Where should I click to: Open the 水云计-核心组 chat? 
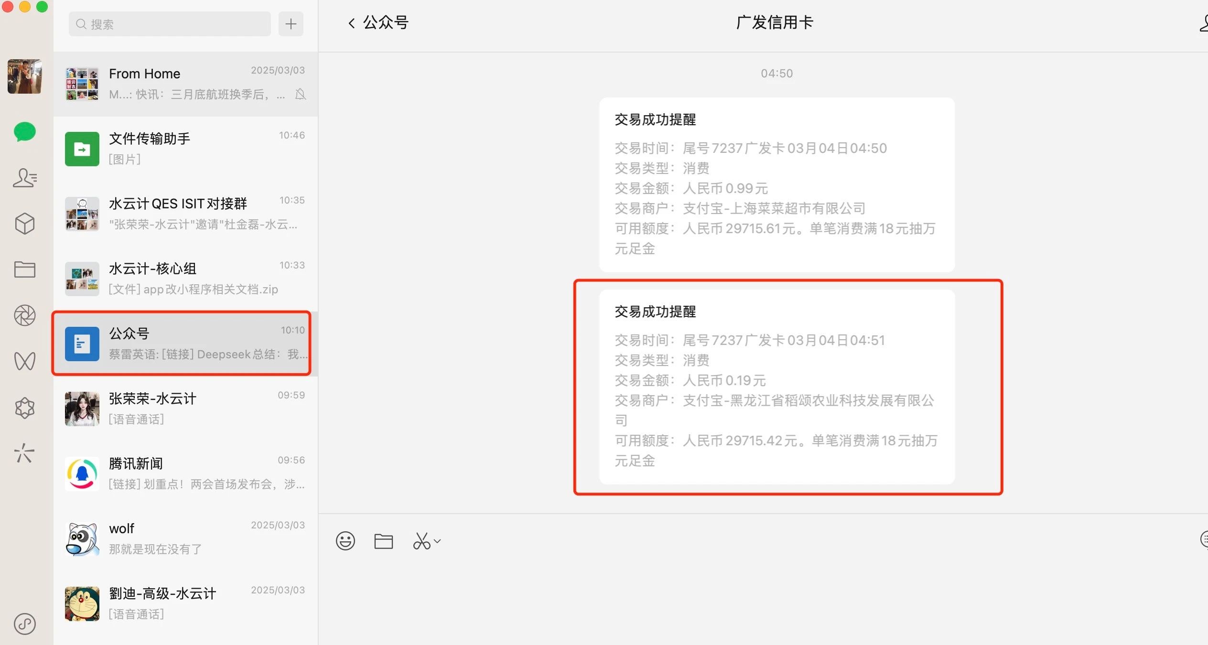[x=185, y=279]
